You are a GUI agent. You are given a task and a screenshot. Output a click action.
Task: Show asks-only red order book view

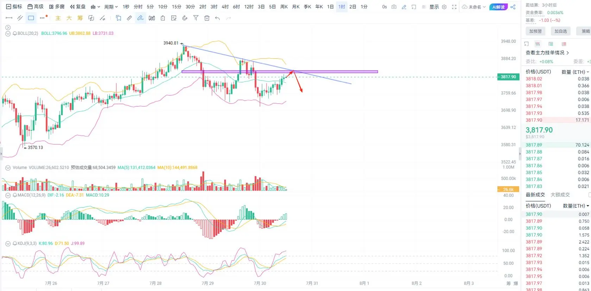point(564,44)
